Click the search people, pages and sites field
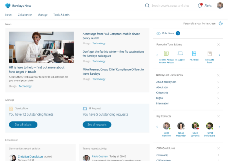This screenshot has width=228, height=161. (170, 6)
